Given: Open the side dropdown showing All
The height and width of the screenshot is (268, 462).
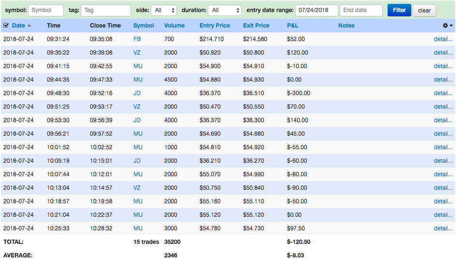Looking at the screenshot, I should click(164, 10).
